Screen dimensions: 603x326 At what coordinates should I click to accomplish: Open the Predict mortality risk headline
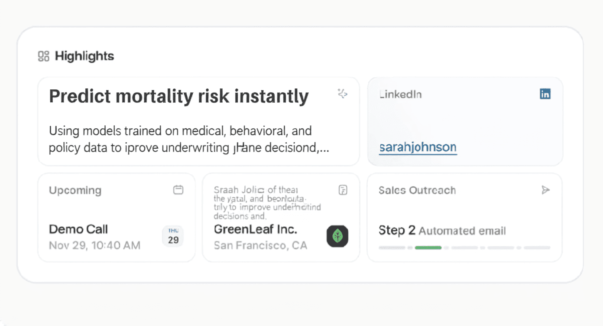(x=179, y=96)
